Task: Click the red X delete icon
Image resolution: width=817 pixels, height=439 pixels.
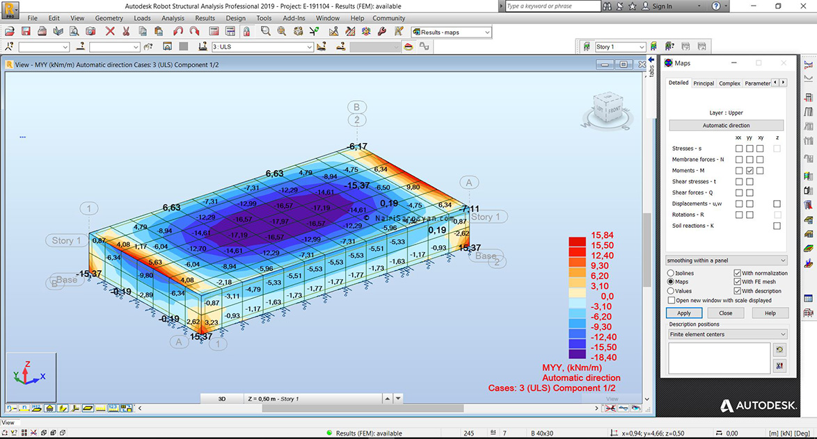Action: coord(110,32)
